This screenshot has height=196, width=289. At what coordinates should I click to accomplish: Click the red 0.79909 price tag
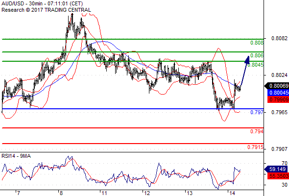click(x=278, y=99)
